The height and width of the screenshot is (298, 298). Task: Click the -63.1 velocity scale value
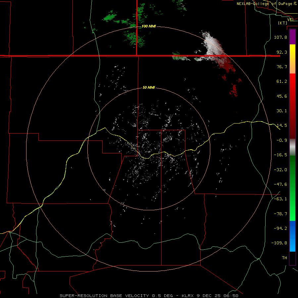(280, 199)
